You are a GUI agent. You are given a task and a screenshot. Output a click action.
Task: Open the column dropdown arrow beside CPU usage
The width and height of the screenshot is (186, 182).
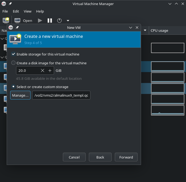(x=145, y=30)
